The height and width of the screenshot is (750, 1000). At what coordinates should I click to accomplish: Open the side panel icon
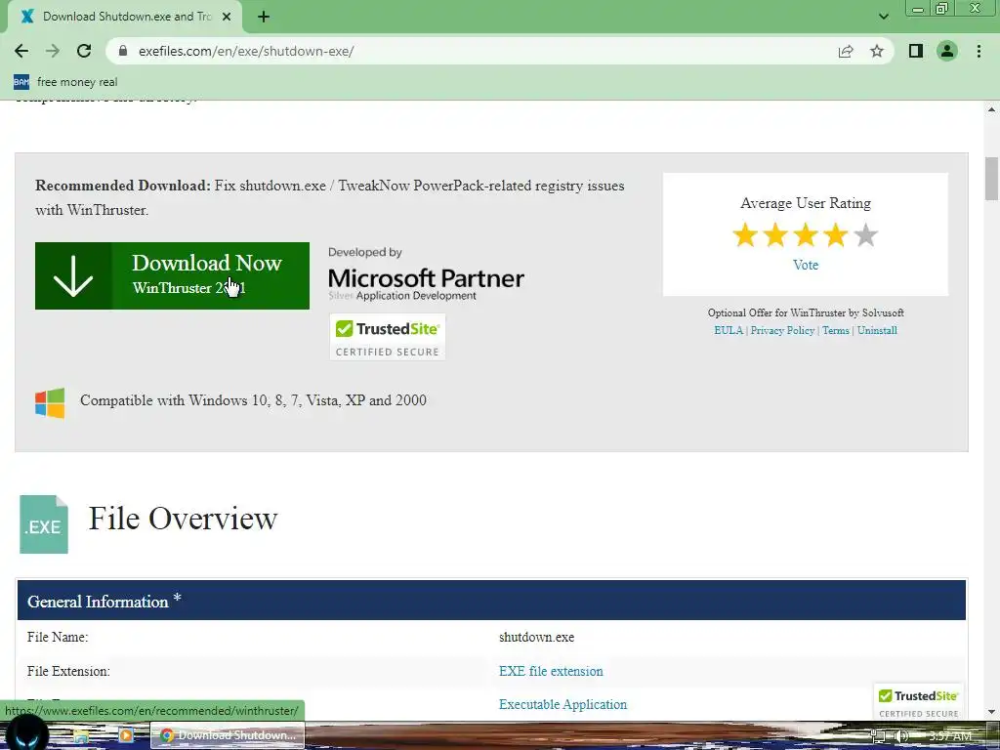coord(916,51)
